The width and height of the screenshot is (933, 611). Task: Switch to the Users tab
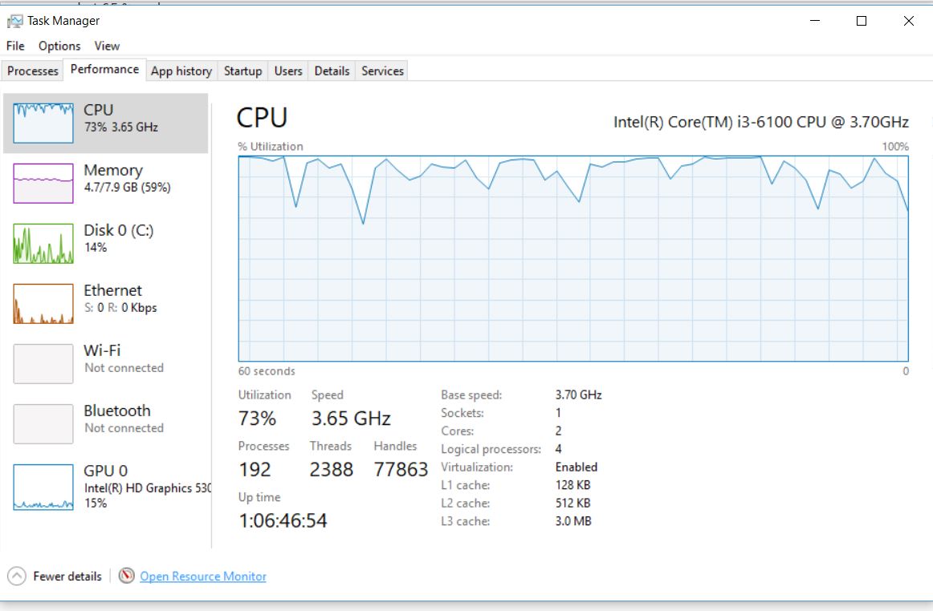pos(288,71)
